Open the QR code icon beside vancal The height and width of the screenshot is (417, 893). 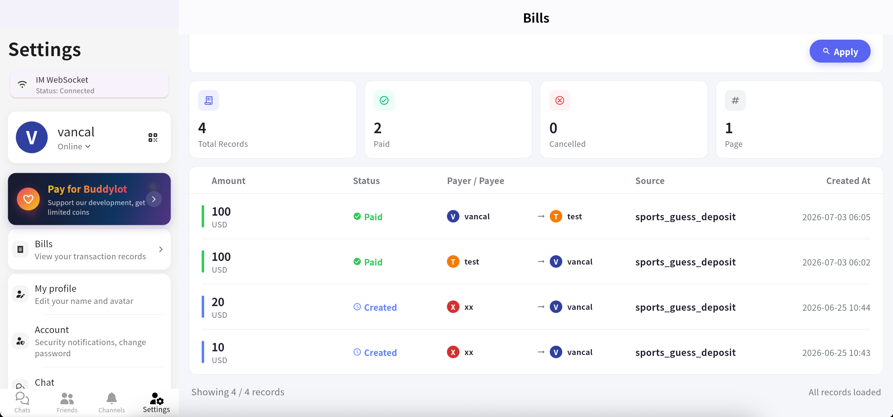tap(153, 137)
